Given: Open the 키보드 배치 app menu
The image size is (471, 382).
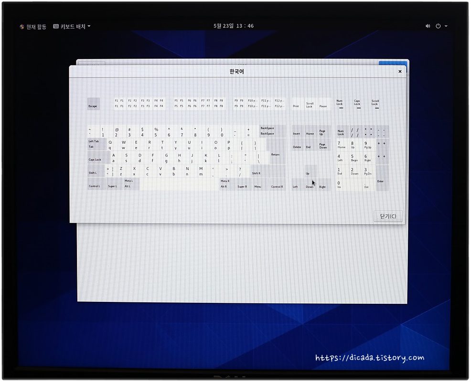Looking at the screenshot, I should [72, 26].
